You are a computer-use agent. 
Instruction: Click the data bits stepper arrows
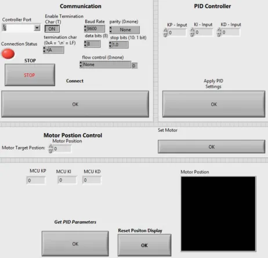click(x=85, y=44)
